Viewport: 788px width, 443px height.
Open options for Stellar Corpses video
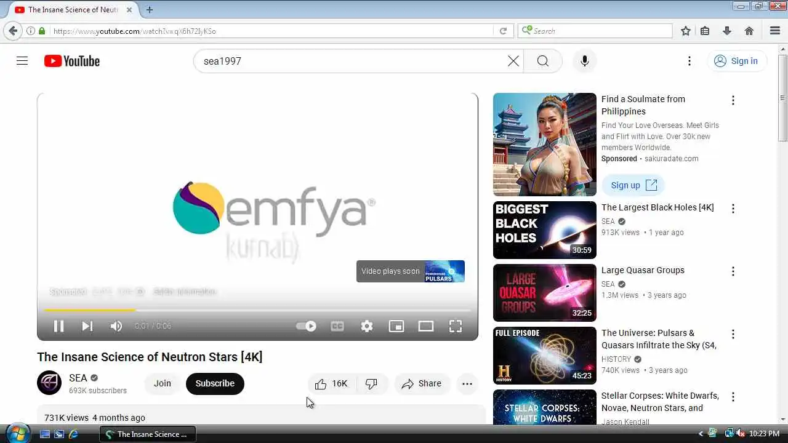point(733,397)
